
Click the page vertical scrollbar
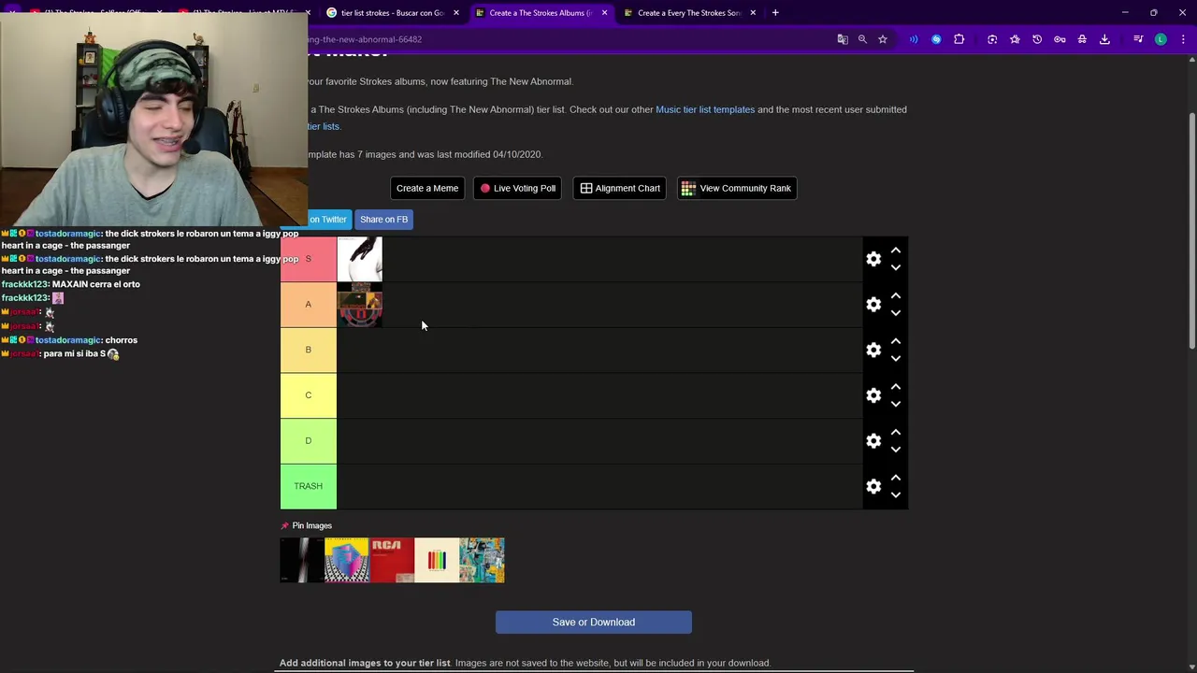pos(1191,229)
